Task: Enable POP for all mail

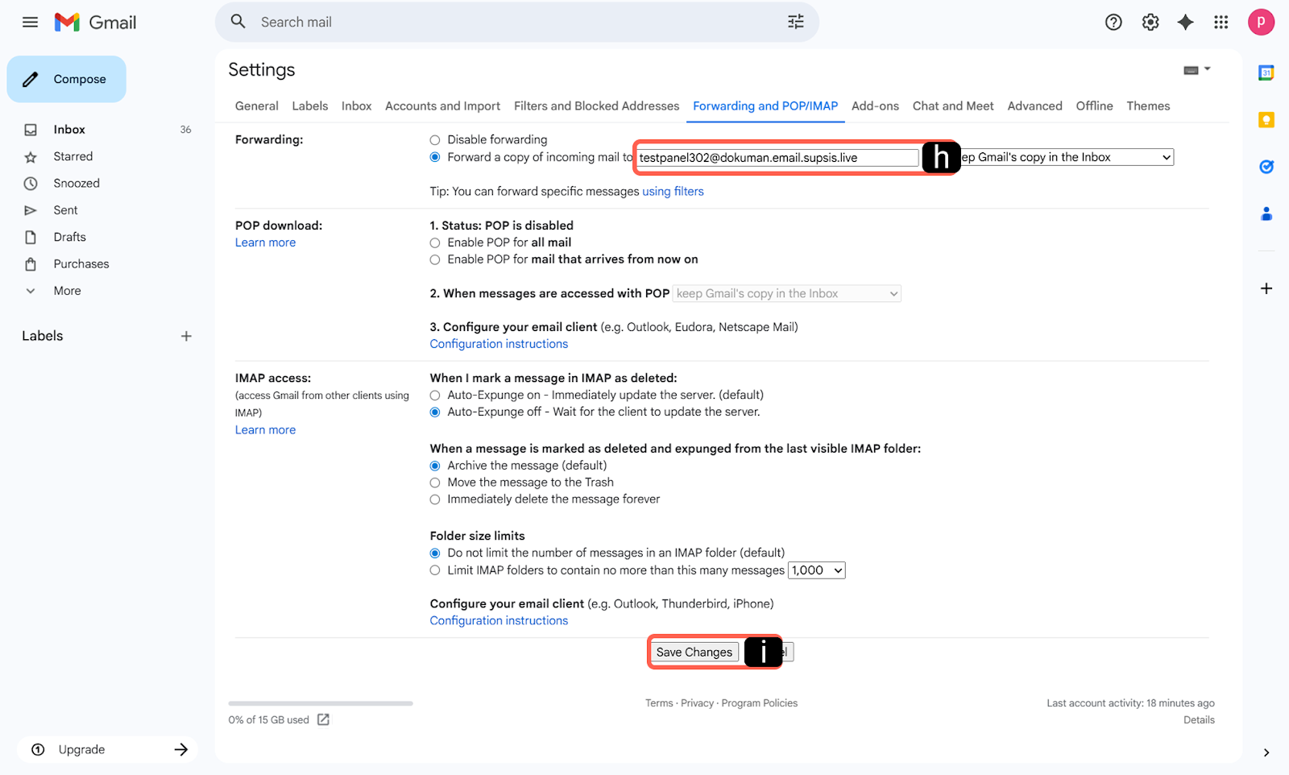Action: click(435, 242)
